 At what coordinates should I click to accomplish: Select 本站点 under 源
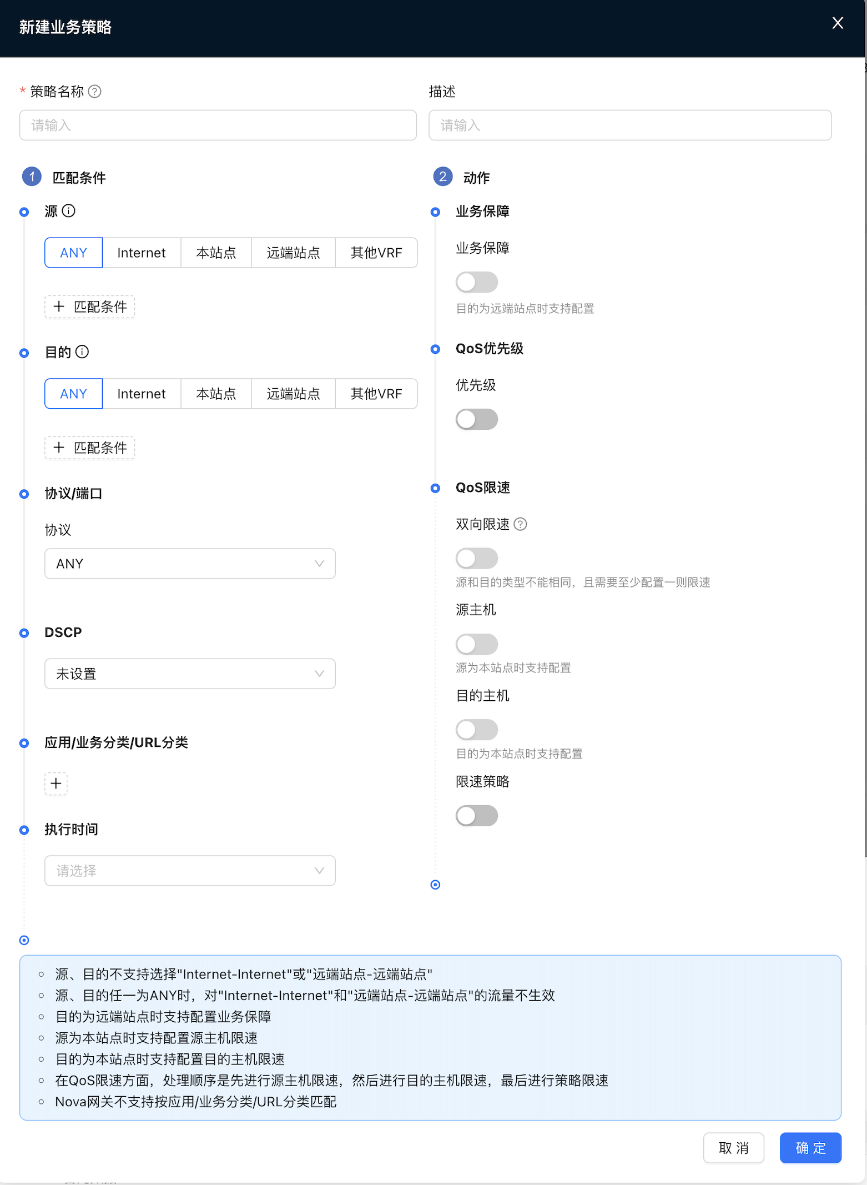pyautogui.click(x=216, y=253)
